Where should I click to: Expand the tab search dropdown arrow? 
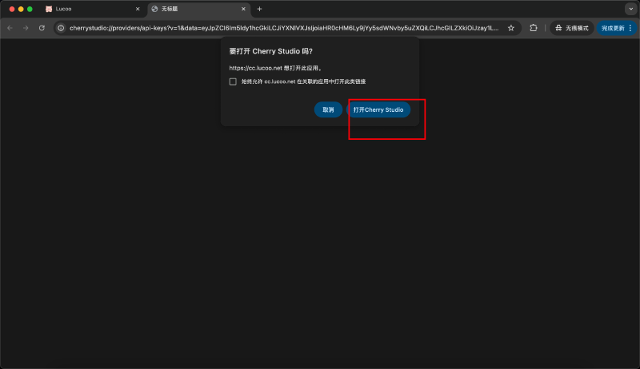pos(631,9)
